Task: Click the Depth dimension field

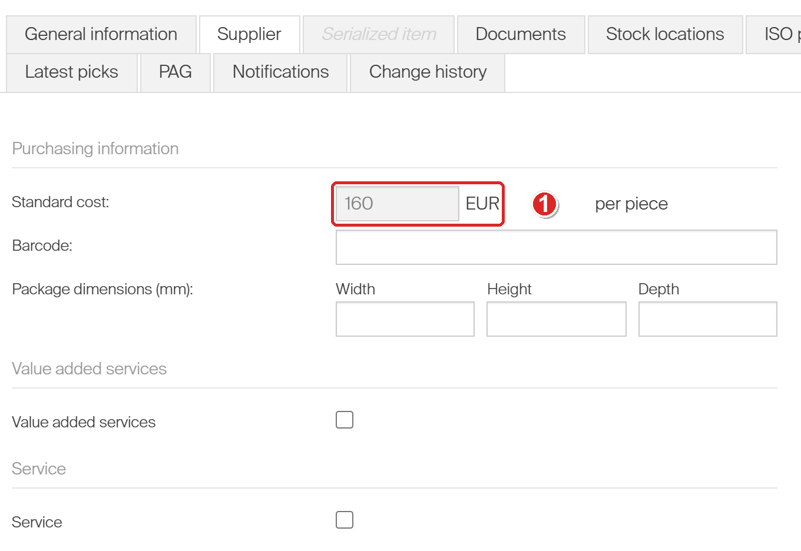Action: coord(707,319)
